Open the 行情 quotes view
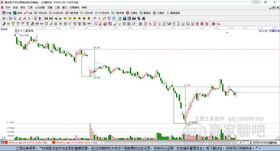Image resolution: width=280 pixels, height=151 pixels. point(7,13)
